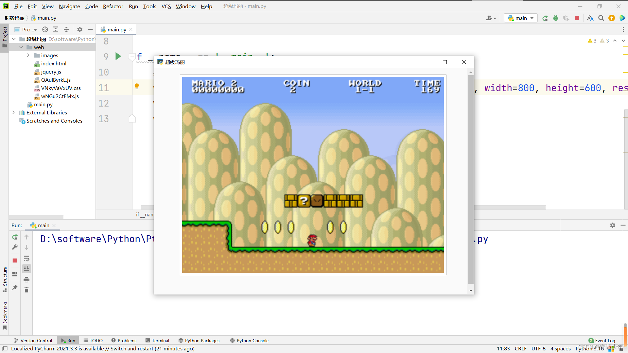
Task: Open the Refactor menu
Action: pos(113,6)
